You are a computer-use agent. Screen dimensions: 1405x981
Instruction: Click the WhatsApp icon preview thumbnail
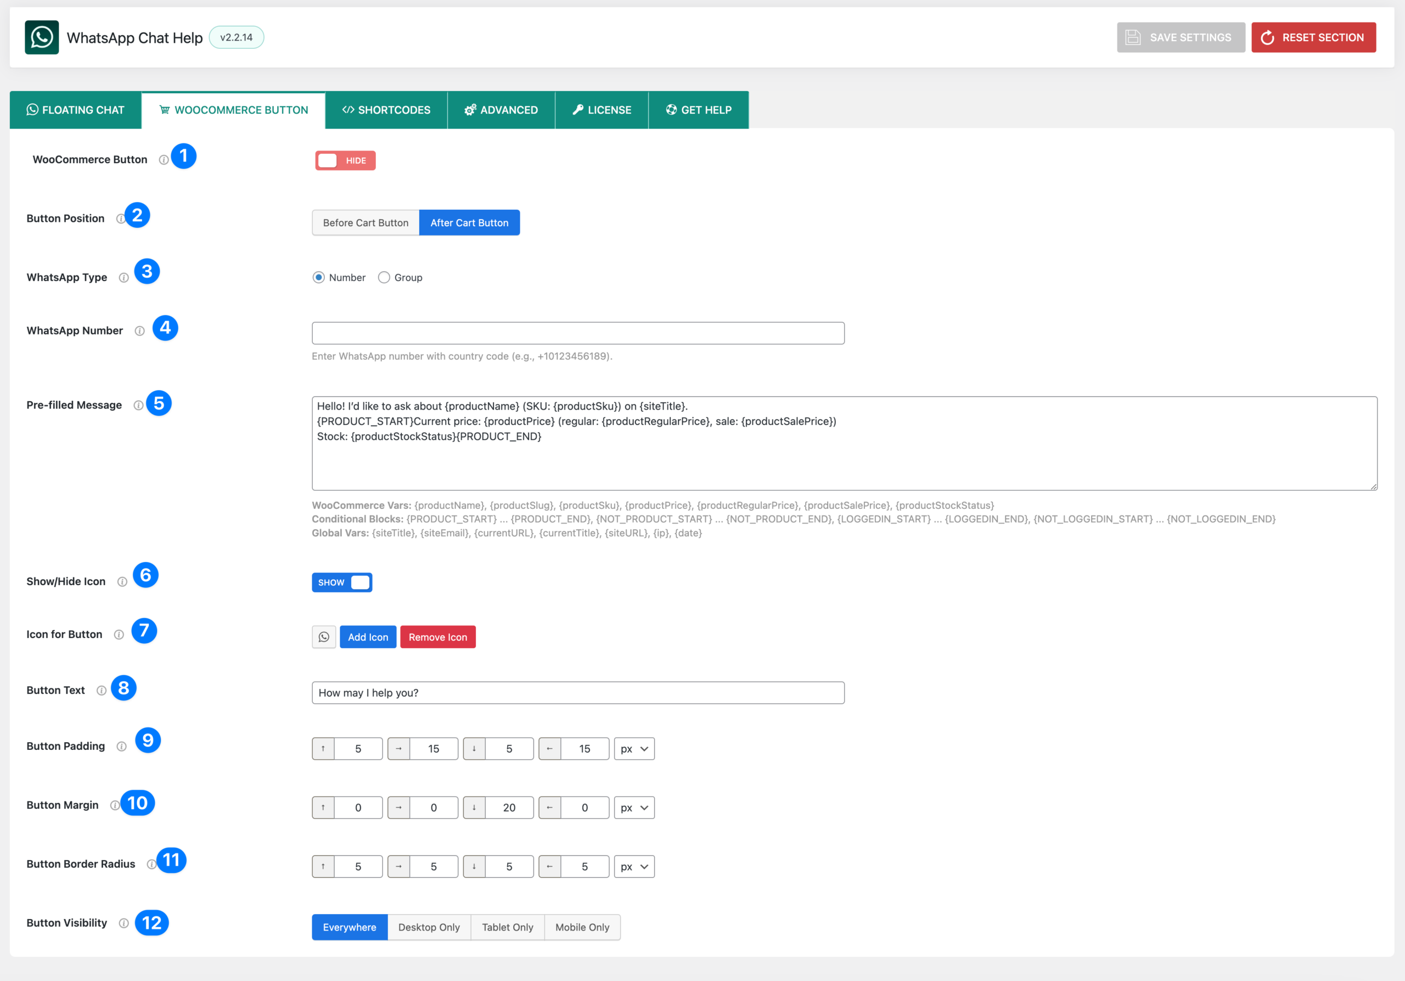pyautogui.click(x=324, y=637)
